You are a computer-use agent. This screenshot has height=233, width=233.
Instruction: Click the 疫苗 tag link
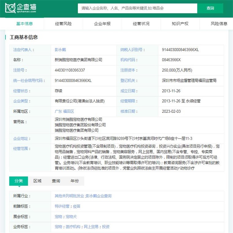(x=77, y=206)
